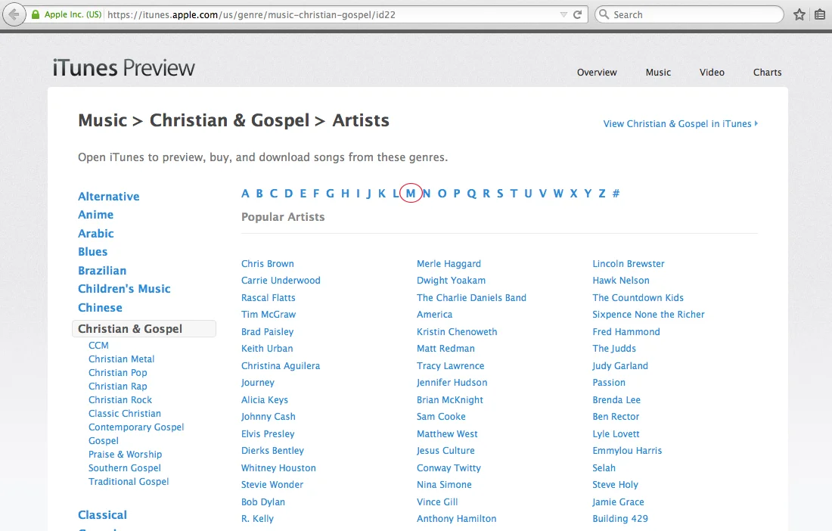Open the URL history dropdown arrow
This screenshot has width=832, height=531.
coord(563,15)
